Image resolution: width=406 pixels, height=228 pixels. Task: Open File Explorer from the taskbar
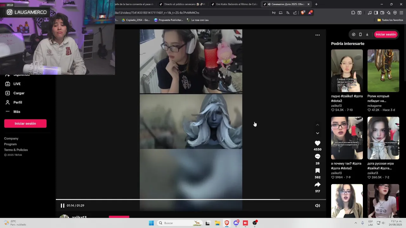point(217,223)
